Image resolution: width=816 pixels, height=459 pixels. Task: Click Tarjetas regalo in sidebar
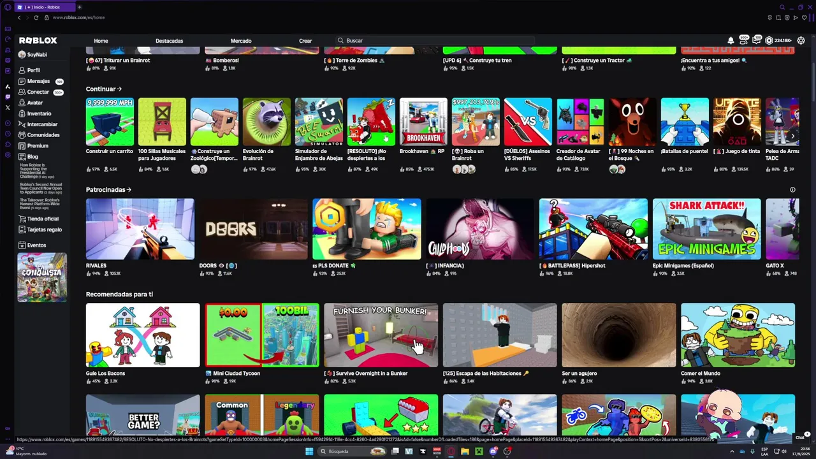click(40, 229)
